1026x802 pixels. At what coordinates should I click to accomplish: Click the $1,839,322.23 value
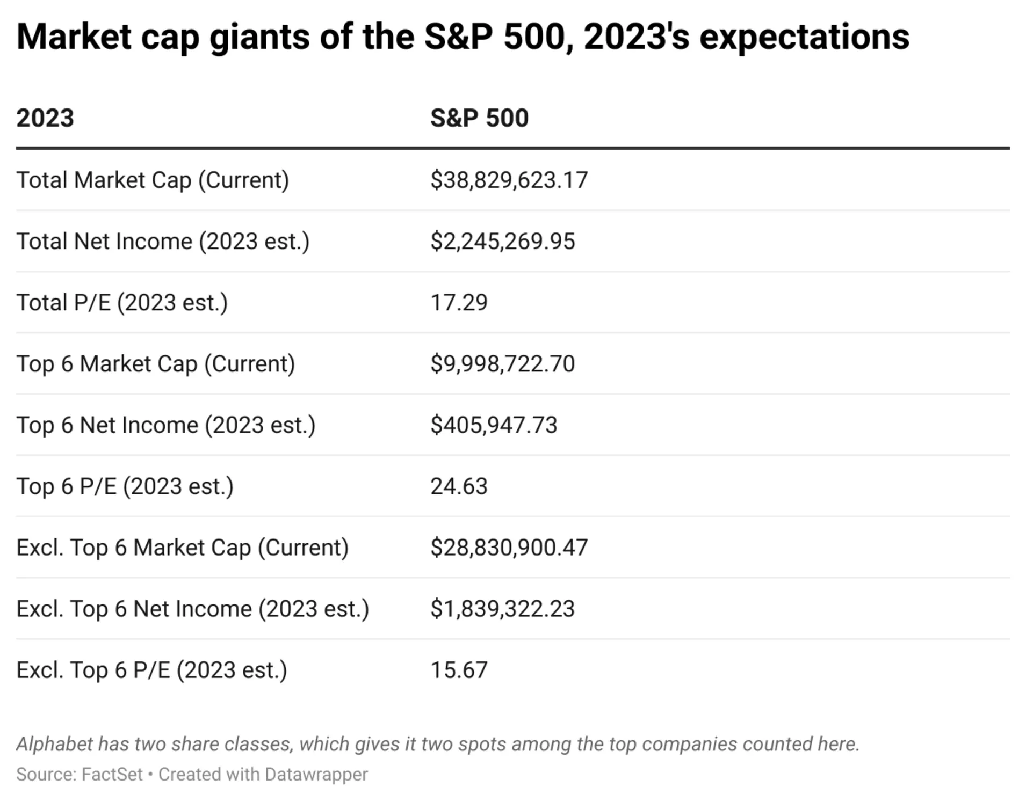point(502,609)
